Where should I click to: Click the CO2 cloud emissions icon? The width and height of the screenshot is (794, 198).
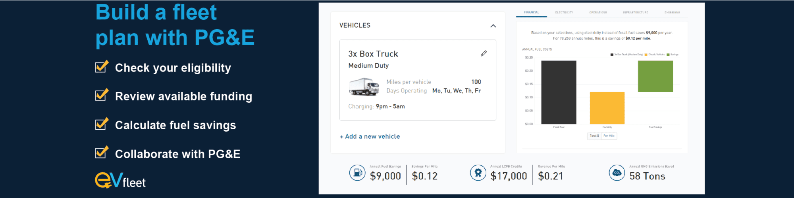tap(617, 173)
